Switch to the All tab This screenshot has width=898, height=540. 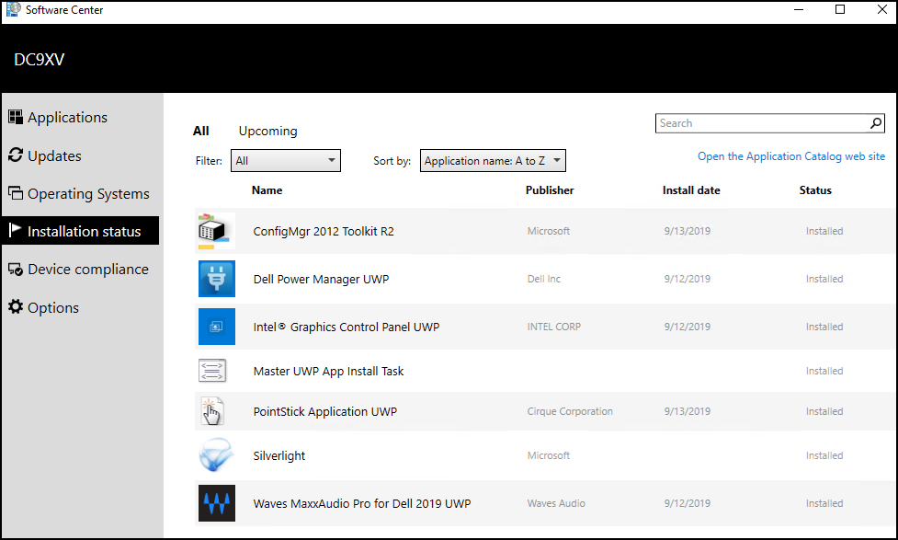(201, 131)
